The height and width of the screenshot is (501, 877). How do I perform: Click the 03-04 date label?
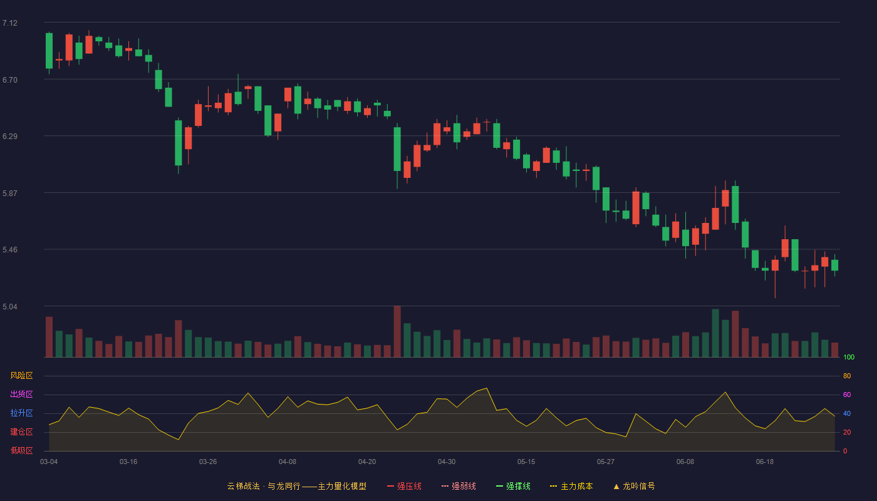click(49, 462)
